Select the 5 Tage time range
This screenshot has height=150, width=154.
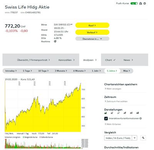point(27,71)
